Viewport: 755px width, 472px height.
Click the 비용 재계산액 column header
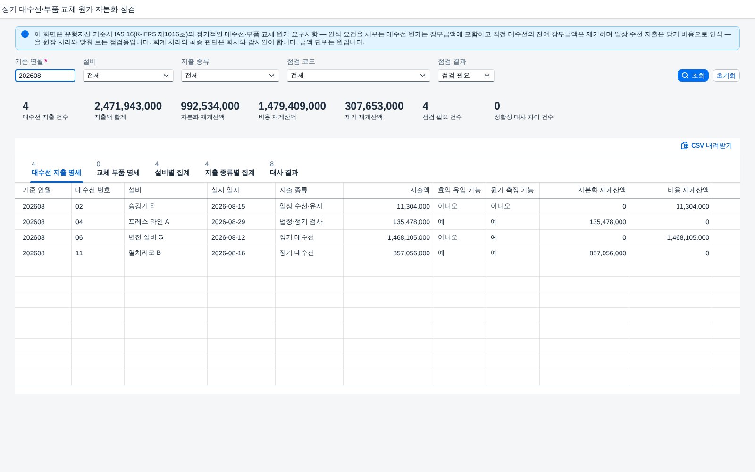tap(672, 190)
